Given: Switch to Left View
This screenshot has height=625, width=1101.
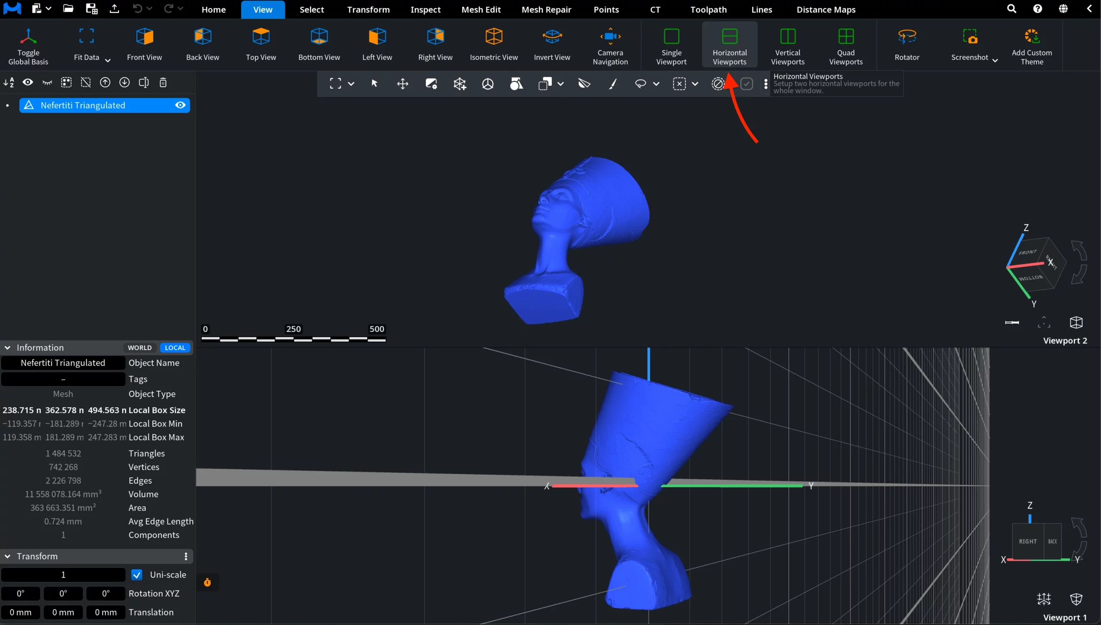Looking at the screenshot, I should click(377, 45).
